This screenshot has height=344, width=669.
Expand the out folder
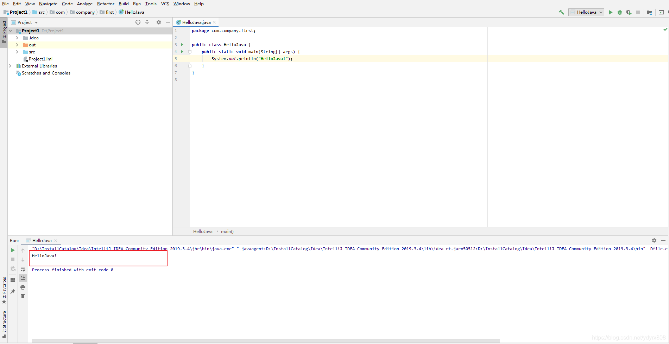[x=17, y=45]
